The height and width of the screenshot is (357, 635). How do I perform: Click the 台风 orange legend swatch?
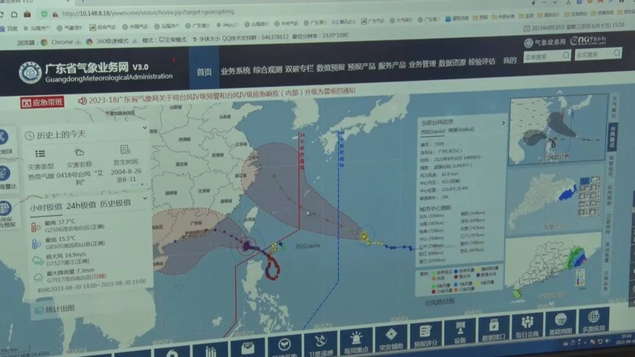pos(433,279)
